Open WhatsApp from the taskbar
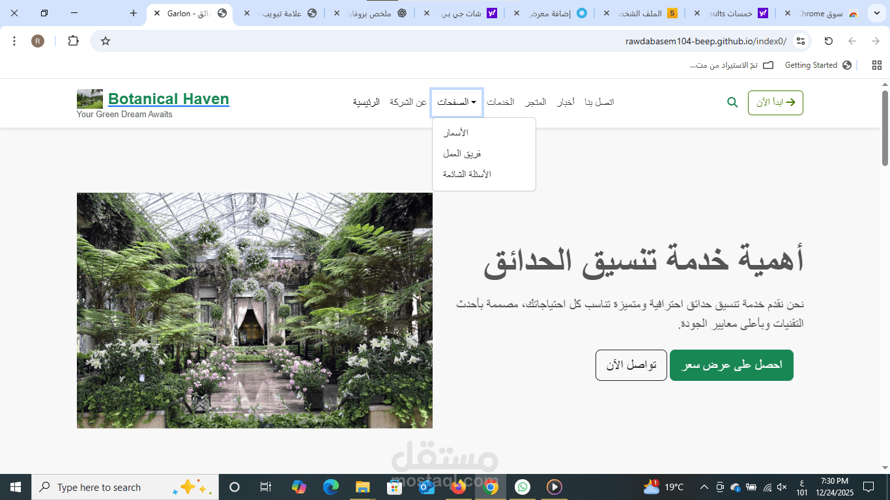The height and width of the screenshot is (500, 890). [523, 487]
